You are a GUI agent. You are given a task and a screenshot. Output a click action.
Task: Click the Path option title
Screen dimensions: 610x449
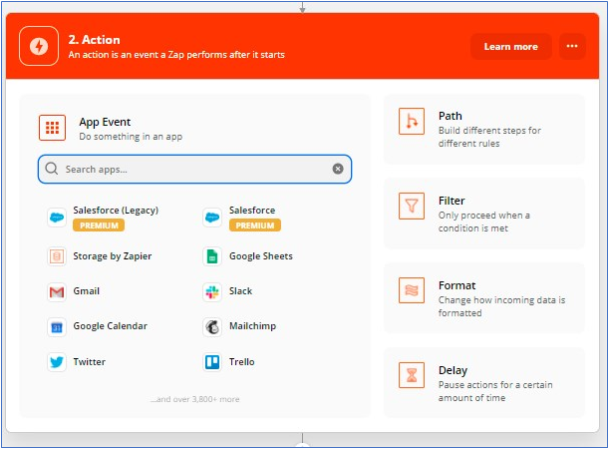coord(451,116)
